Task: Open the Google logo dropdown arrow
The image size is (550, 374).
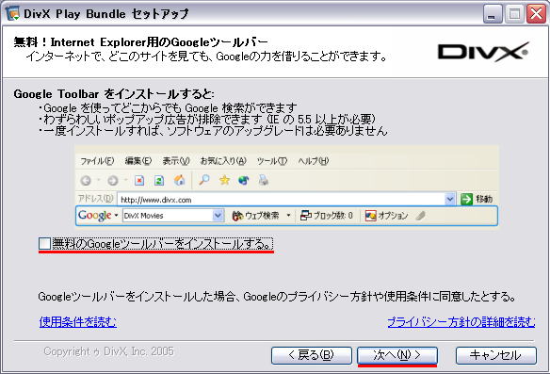Action: point(116,216)
